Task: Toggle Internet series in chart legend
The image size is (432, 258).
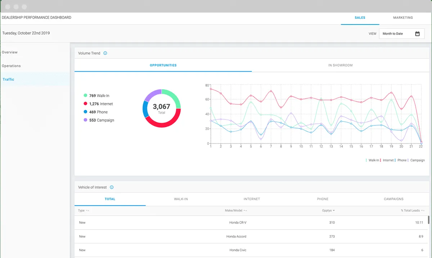Action: [x=388, y=160]
